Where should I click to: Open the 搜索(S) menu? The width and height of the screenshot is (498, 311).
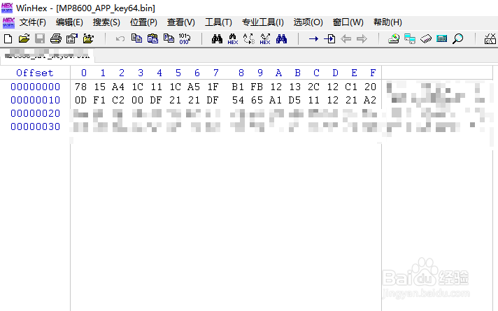coord(106,22)
